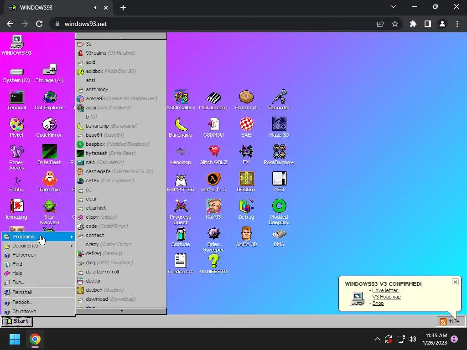Image resolution: width=467 pixels, height=350 pixels.
Task: Select Reboot... in the Start menu
Action: (x=38, y=303)
